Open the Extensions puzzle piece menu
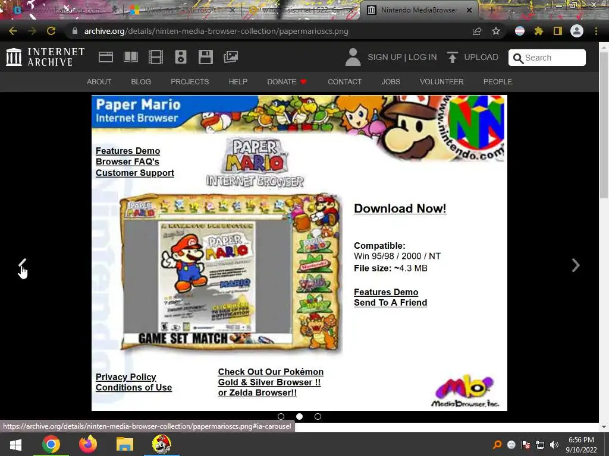Viewport: 609px width, 456px height. (539, 31)
